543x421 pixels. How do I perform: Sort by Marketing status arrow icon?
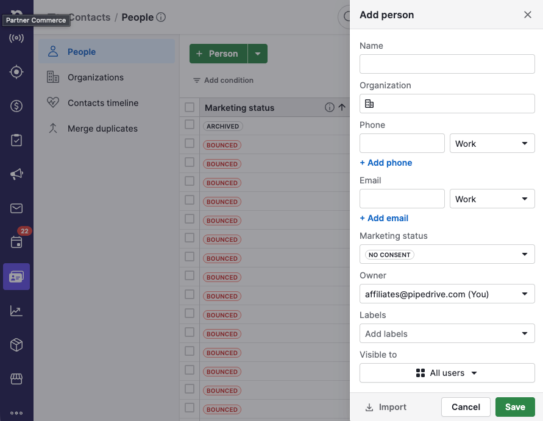pos(342,107)
